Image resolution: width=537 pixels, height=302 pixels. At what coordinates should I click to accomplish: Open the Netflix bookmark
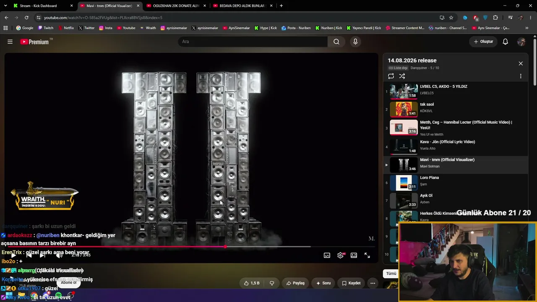65,28
